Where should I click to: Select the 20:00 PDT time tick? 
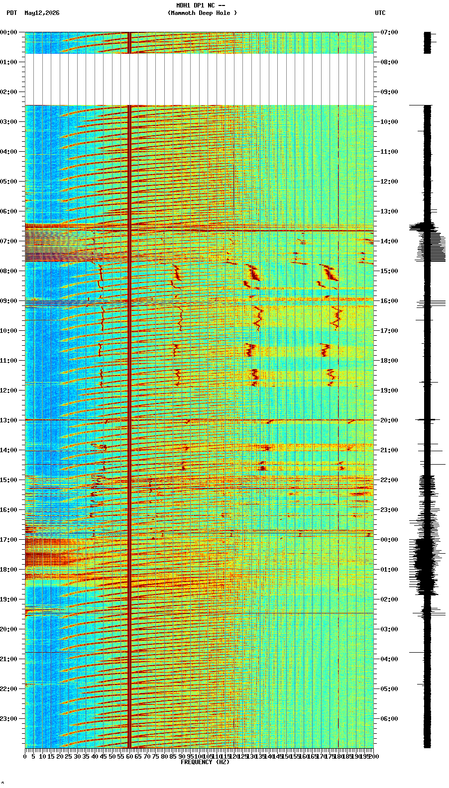click(x=8, y=629)
